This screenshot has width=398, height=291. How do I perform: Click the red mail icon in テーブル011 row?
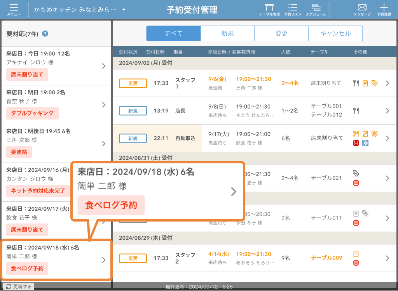pyautogui.click(x=356, y=223)
